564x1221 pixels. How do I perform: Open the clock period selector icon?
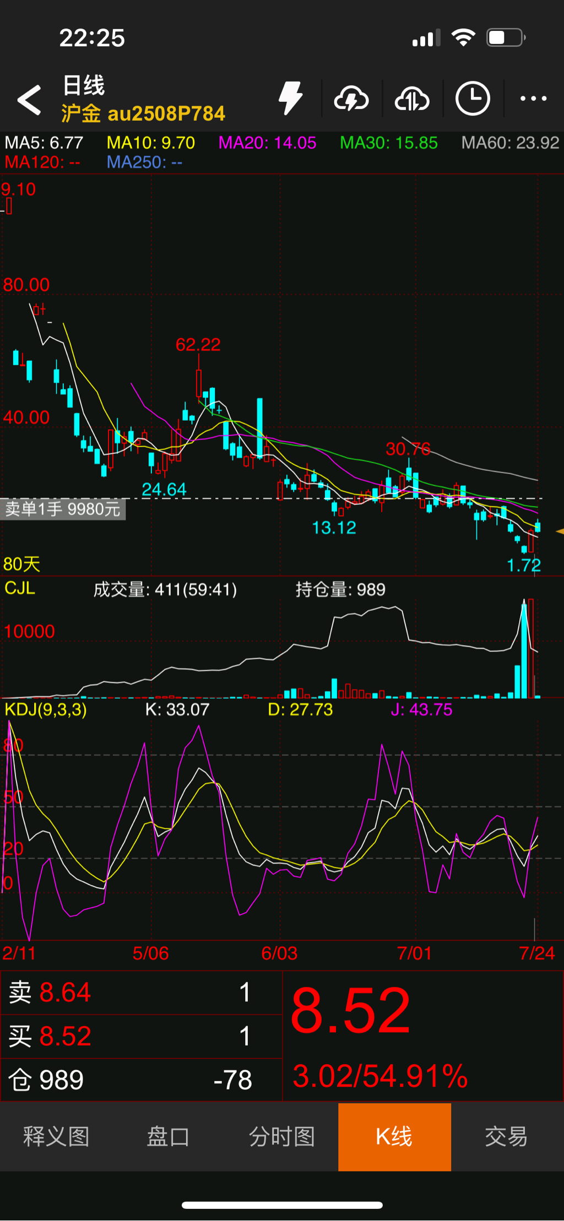pos(473,99)
